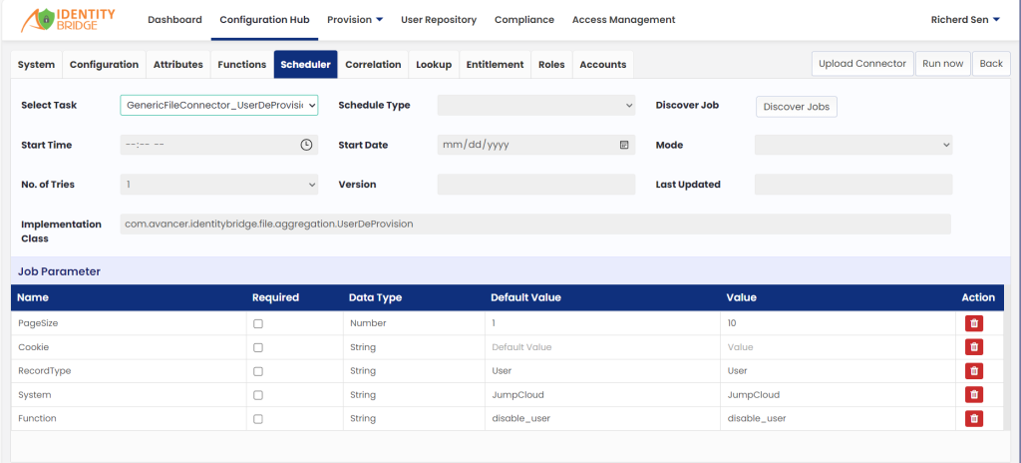
Task: Click the PageSize Default Value field
Action: point(602,323)
